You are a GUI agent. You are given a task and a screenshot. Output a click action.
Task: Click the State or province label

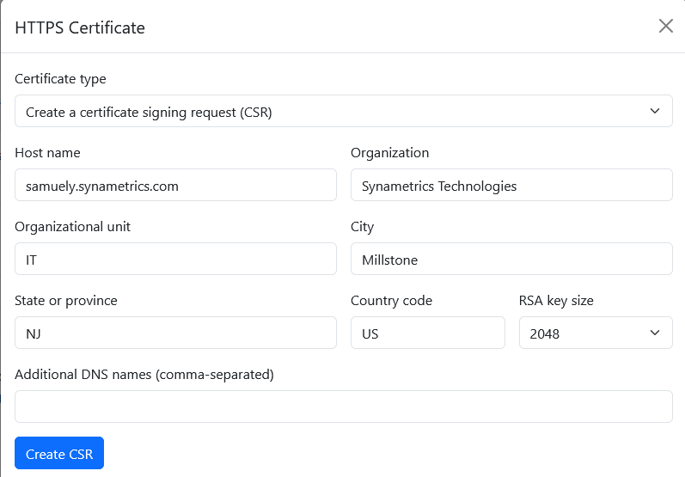click(66, 301)
